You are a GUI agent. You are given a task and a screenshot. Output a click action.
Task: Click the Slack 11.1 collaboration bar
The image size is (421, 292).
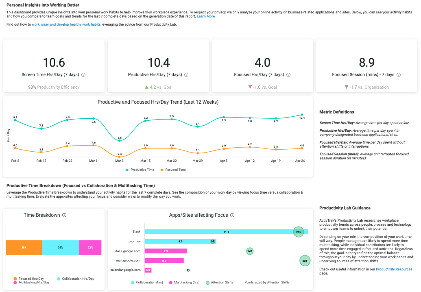(x=226, y=232)
